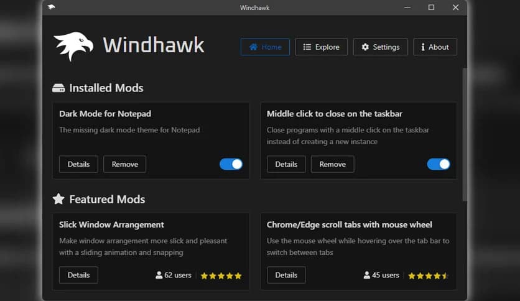Viewport: 520px width, 301px height.
Task: Click the Windhawk hawk logo
Action: click(73, 46)
